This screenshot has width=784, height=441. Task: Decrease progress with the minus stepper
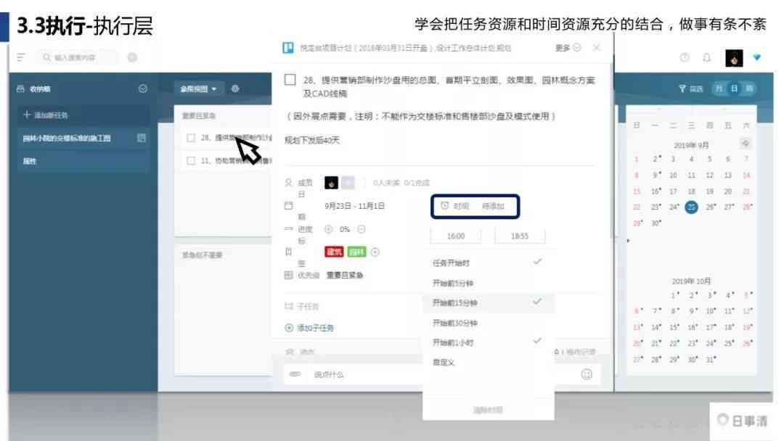point(361,229)
